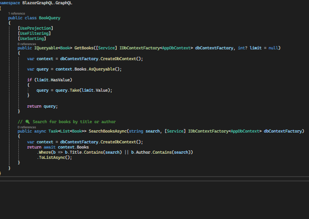Click 'await context.Books' in return statement

66,147
